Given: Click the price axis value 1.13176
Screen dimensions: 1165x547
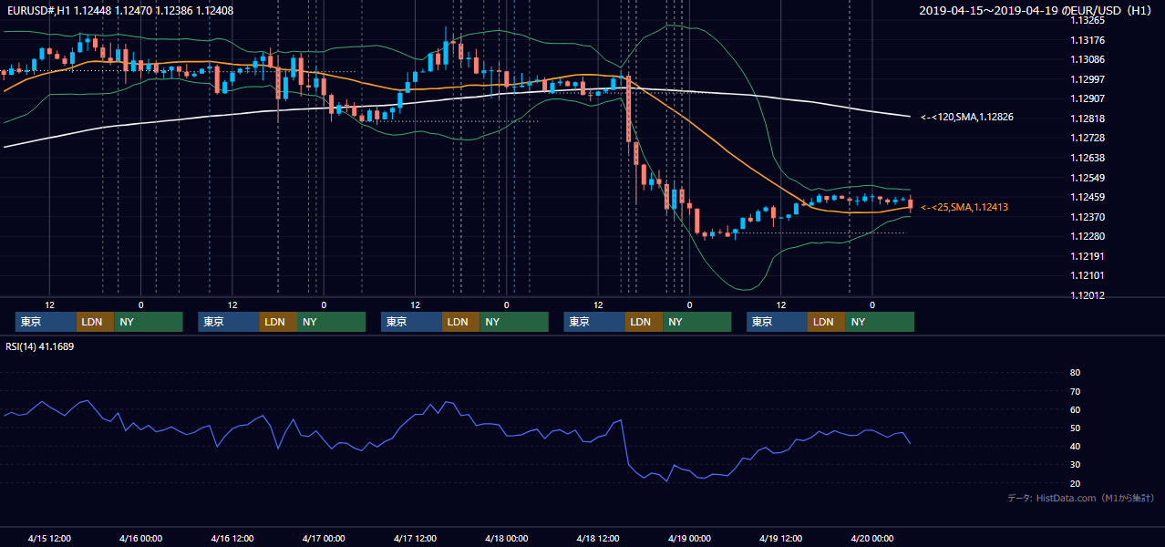Looking at the screenshot, I should [x=1088, y=40].
